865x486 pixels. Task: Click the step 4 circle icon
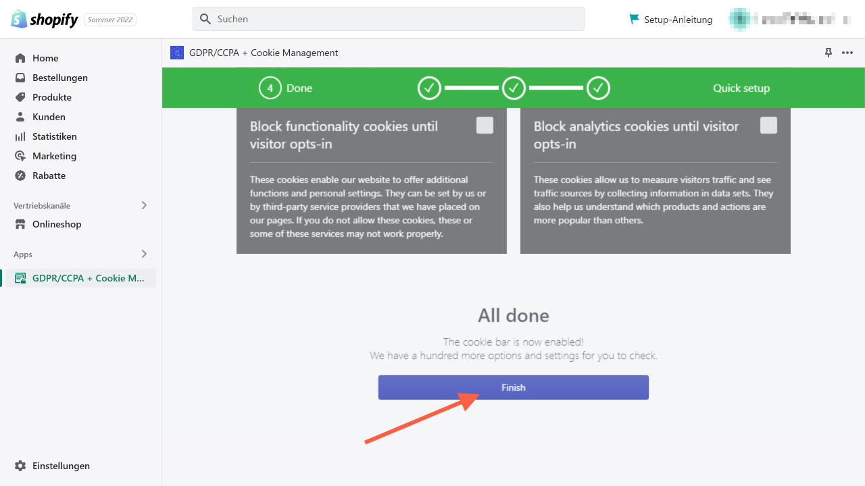270,88
